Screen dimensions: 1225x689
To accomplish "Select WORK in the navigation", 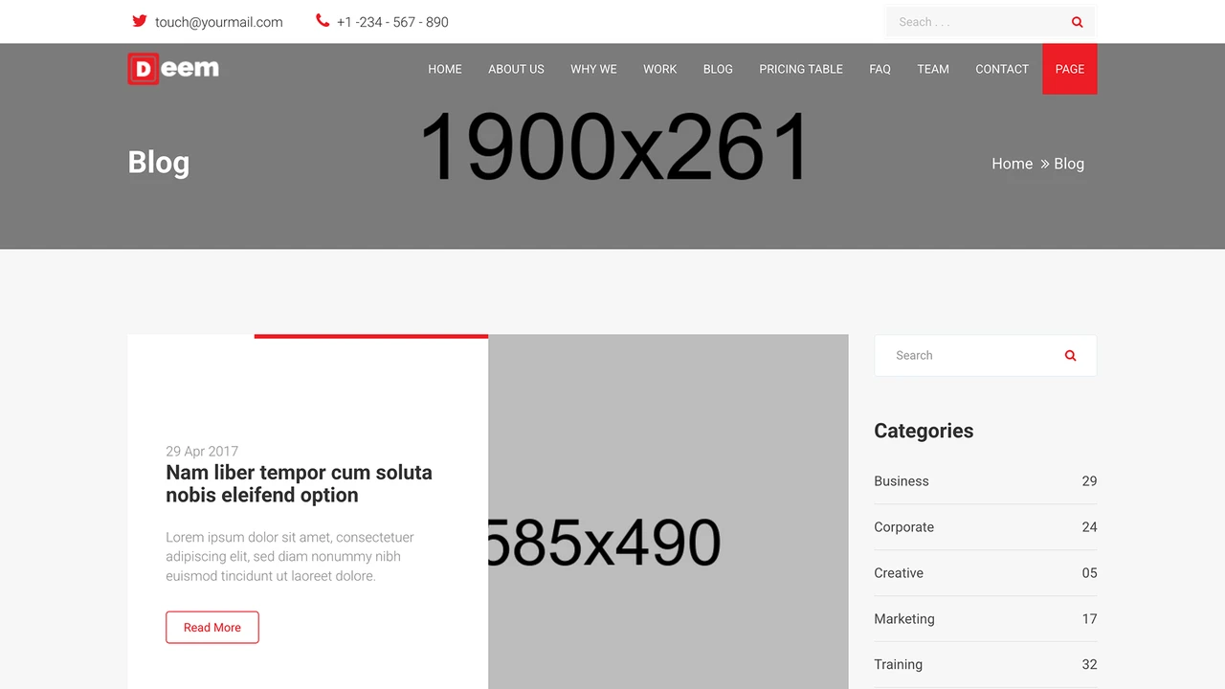I will pos(659,69).
